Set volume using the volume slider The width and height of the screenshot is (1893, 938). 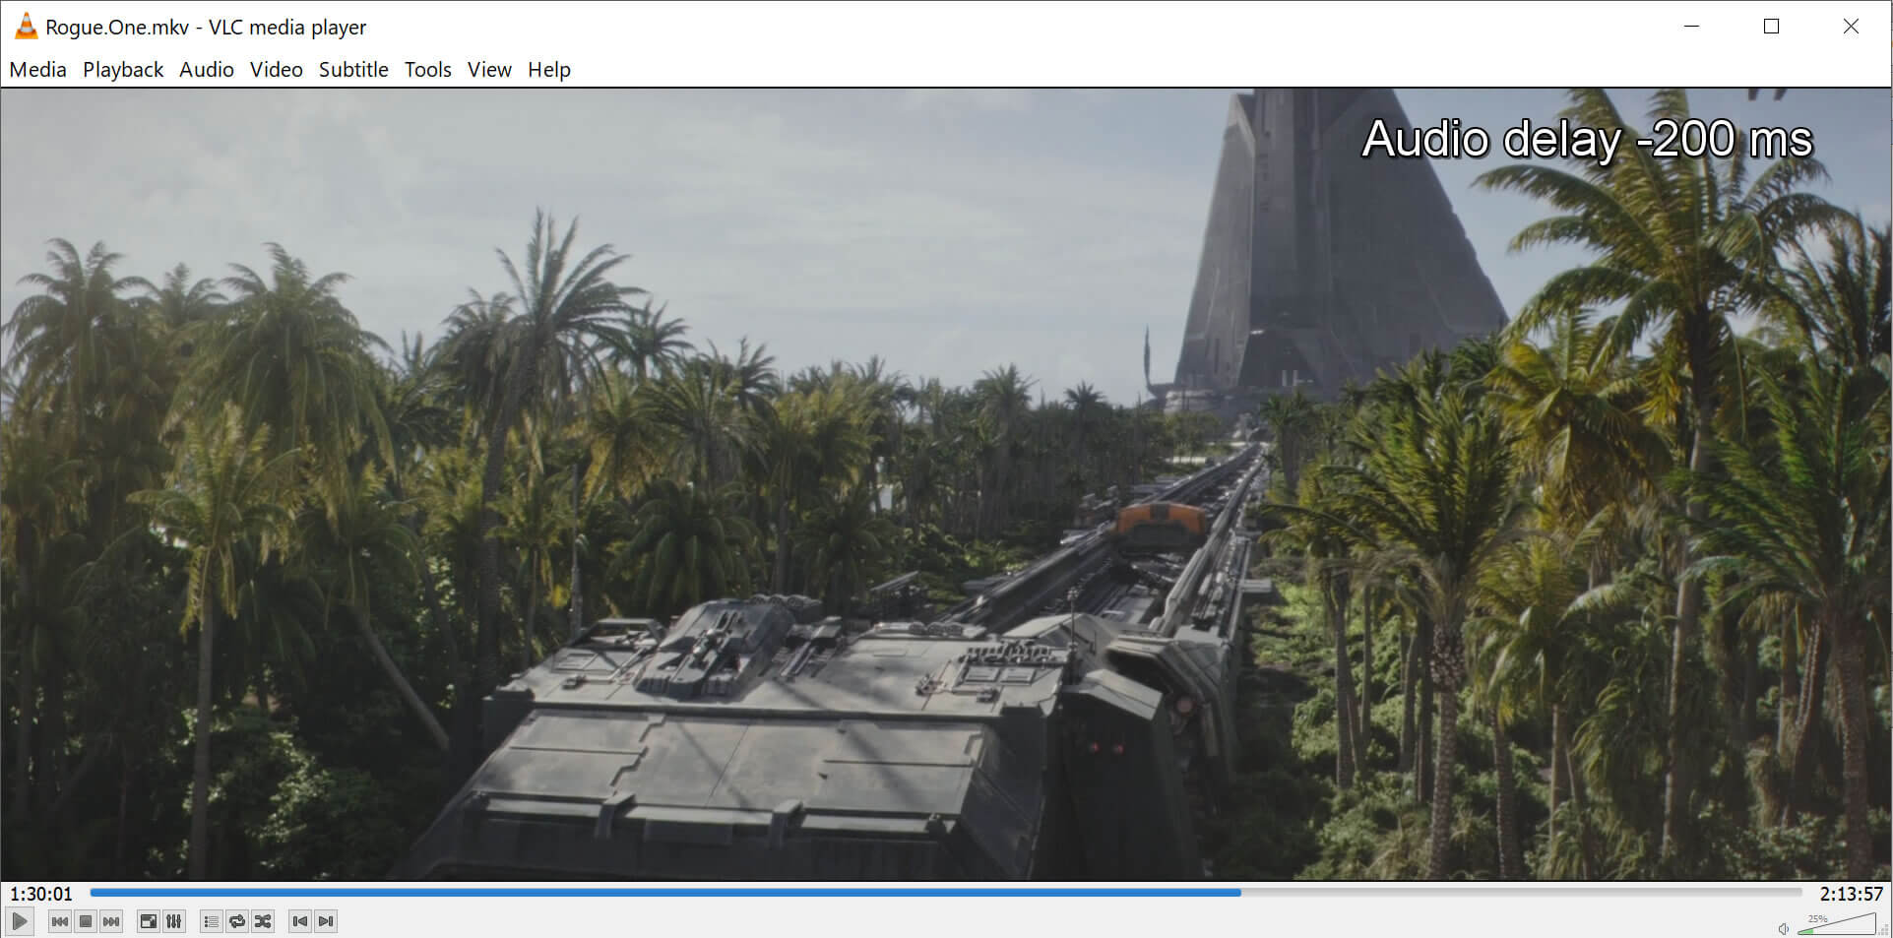tap(1836, 925)
